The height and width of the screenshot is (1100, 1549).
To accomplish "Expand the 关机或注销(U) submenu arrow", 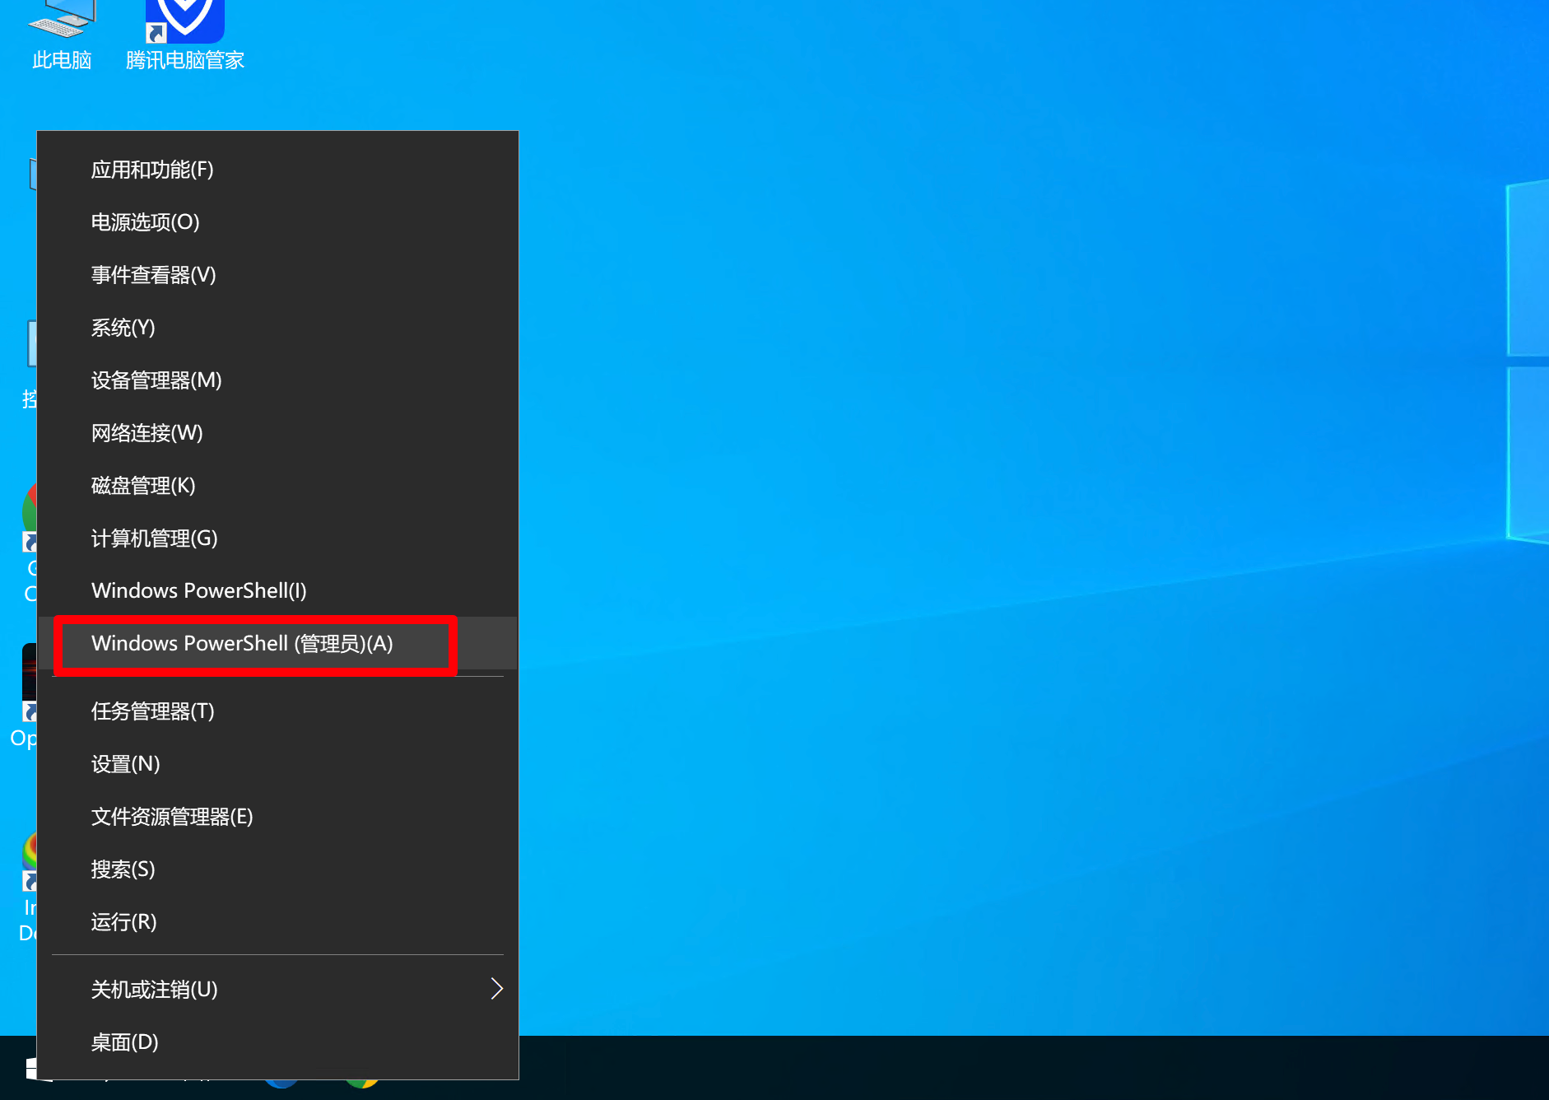I will (x=496, y=989).
